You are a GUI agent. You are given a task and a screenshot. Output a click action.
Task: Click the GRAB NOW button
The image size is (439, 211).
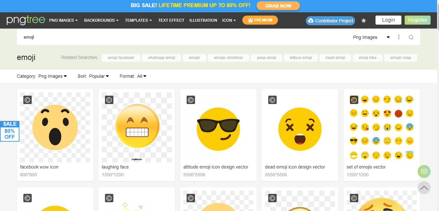(278, 6)
